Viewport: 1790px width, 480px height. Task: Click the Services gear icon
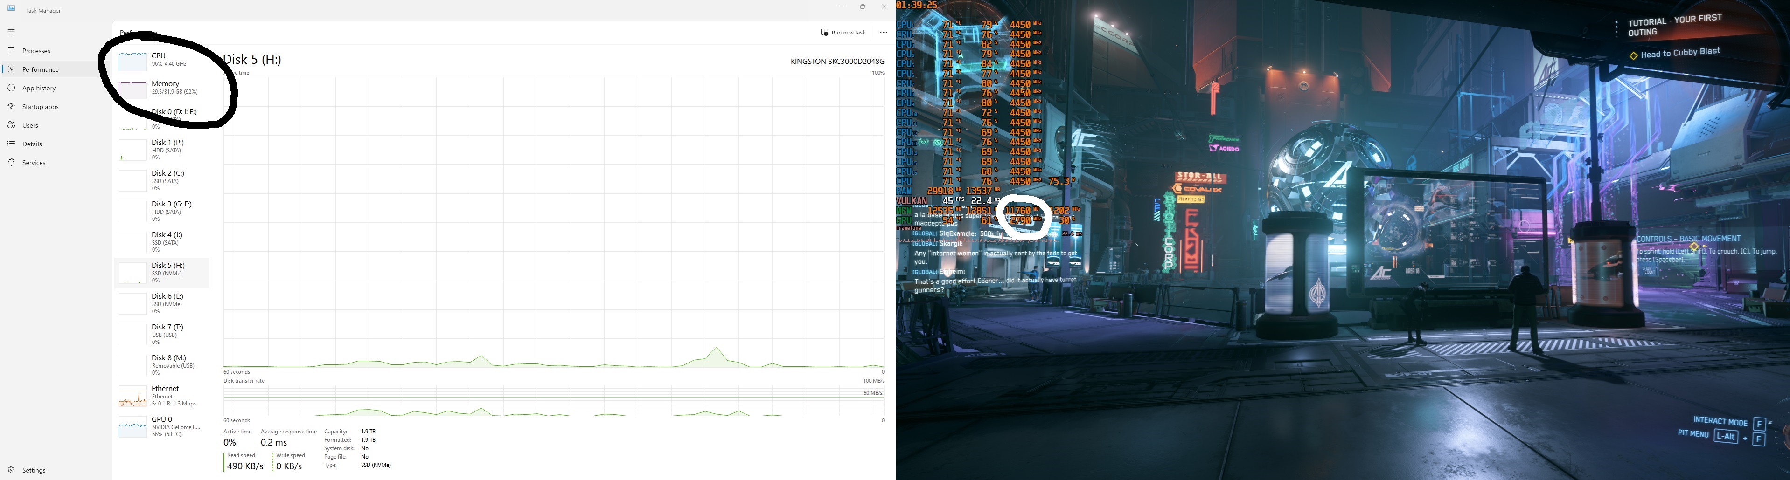click(x=11, y=163)
